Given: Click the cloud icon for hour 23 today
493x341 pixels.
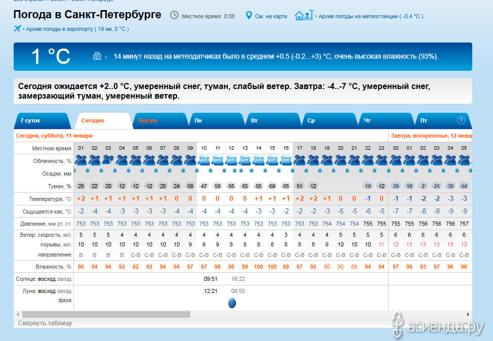Looking at the screenshot, I should [382, 160].
